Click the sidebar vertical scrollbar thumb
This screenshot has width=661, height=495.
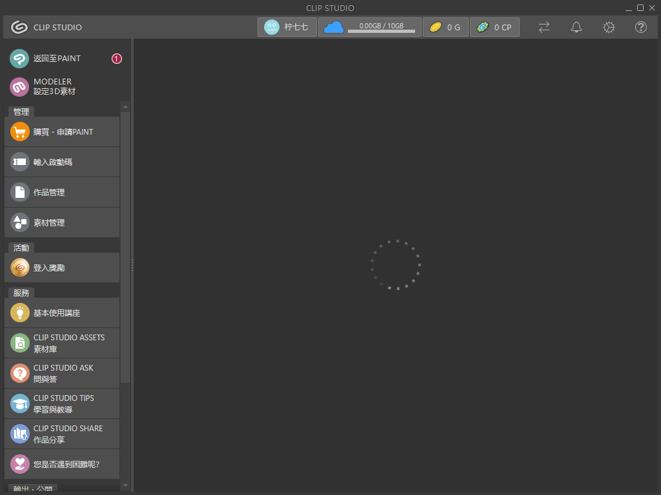[x=125, y=247]
